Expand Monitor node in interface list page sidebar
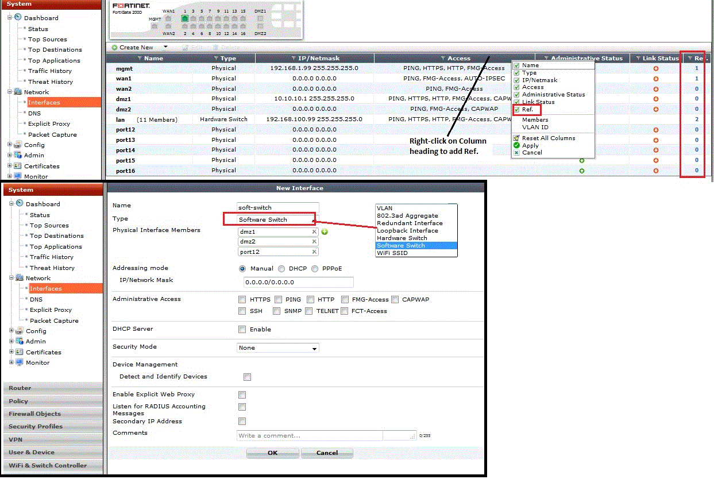This screenshot has width=714, height=483. [x=10, y=176]
